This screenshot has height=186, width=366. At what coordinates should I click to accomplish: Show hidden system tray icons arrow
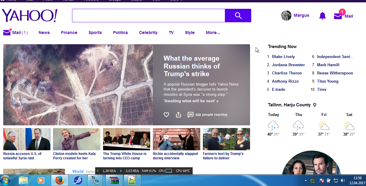point(306,180)
